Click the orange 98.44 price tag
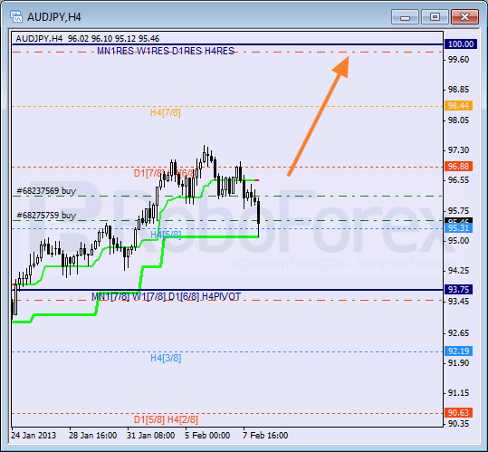The height and width of the screenshot is (452, 488). 458,106
